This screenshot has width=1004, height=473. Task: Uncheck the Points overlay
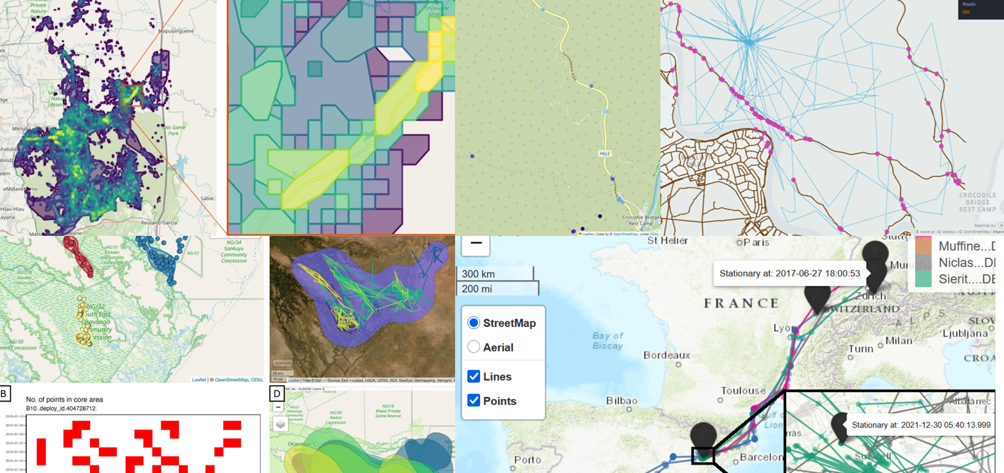tap(474, 401)
